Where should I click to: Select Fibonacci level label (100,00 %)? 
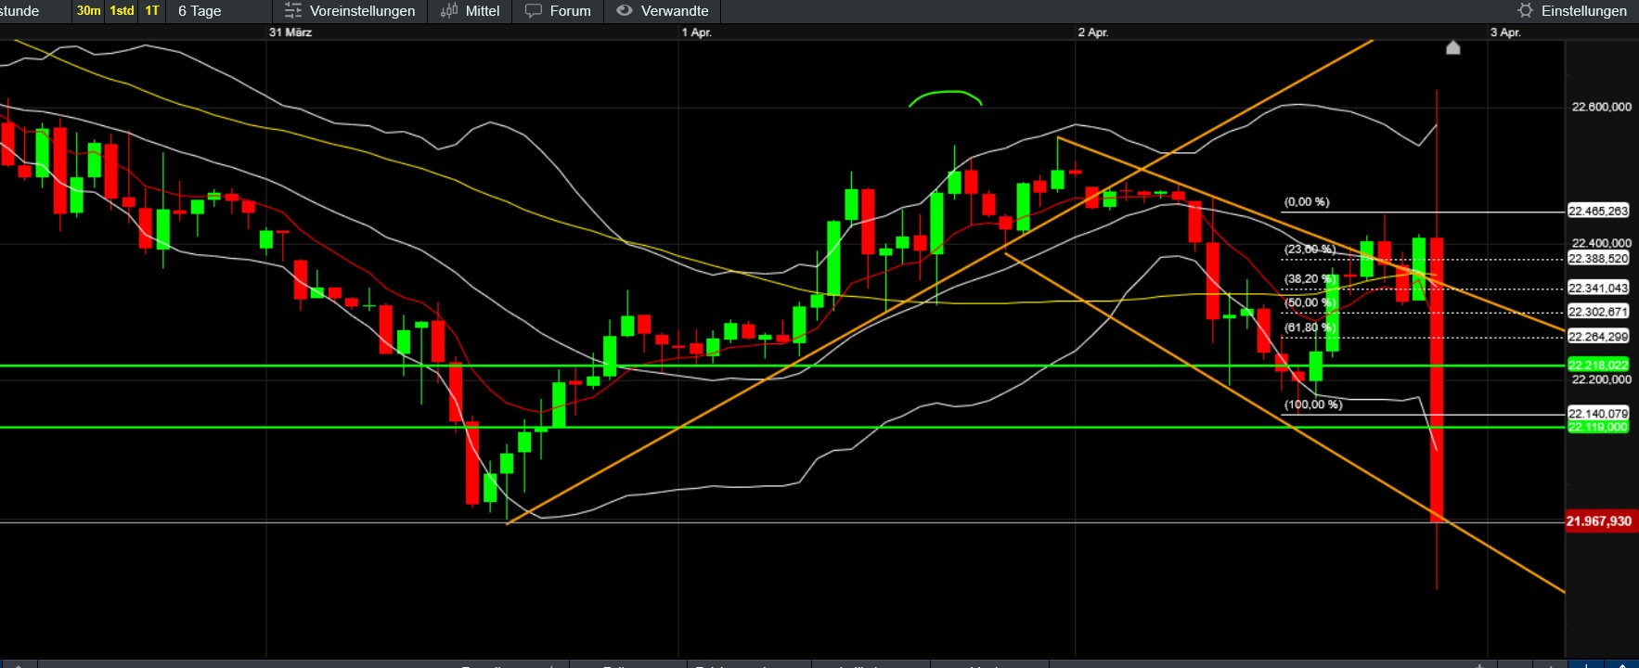(1313, 405)
